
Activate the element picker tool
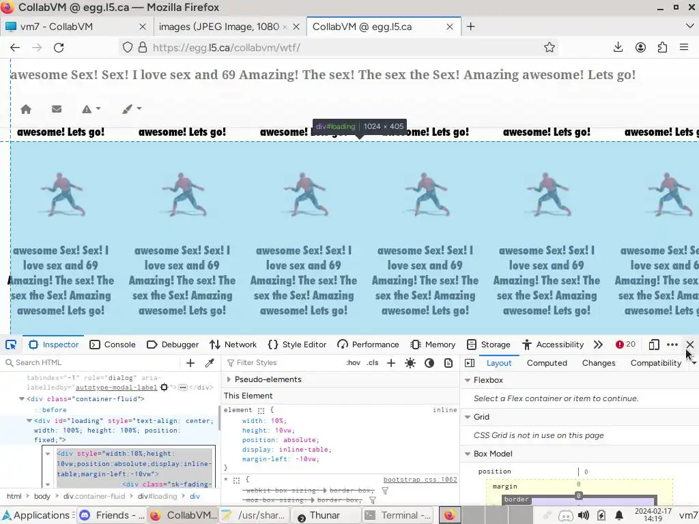tap(11, 345)
